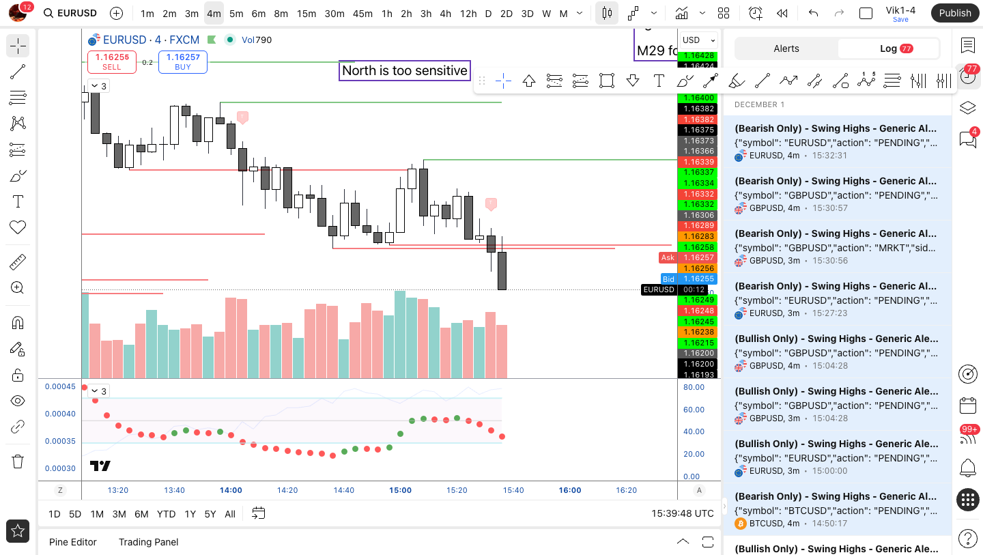Expand the bottom panel with chevron up
Image resolution: width=983 pixels, height=555 pixels.
pyautogui.click(x=683, y=542)
